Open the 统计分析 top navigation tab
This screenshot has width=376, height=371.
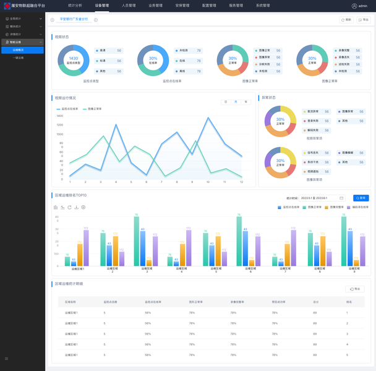click(75, 6)
